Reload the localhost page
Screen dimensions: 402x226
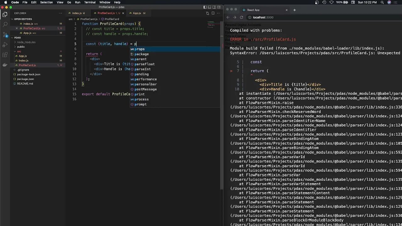click(x=242, y=17)
